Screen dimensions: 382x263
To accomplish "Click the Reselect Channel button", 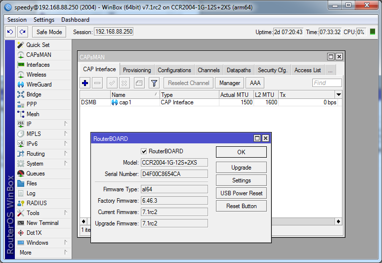I will (189, 83).
